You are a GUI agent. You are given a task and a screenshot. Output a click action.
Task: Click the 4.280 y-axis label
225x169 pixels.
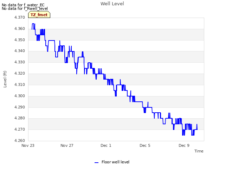tap(20, 118)
